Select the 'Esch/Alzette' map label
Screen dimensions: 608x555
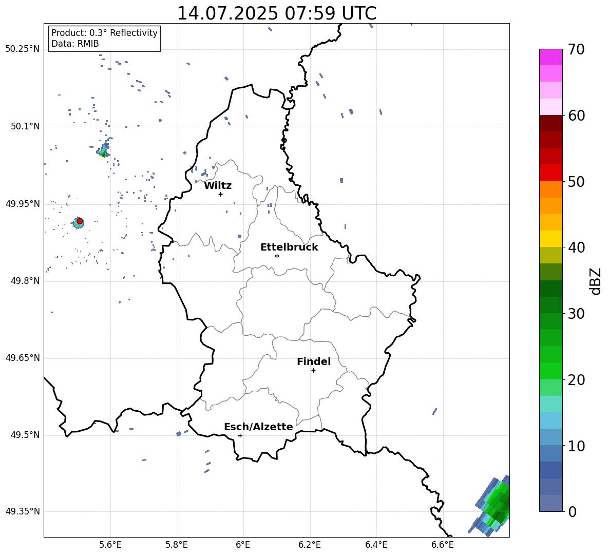tap(258, 427)
